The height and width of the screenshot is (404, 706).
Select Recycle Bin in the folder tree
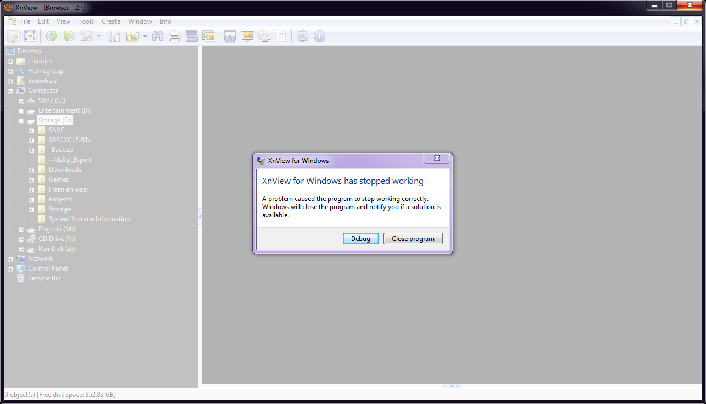coord(45,278)
